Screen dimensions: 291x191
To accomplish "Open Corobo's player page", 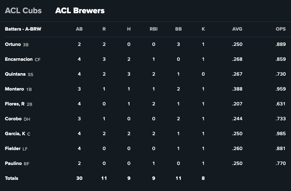I will [13, 119].
